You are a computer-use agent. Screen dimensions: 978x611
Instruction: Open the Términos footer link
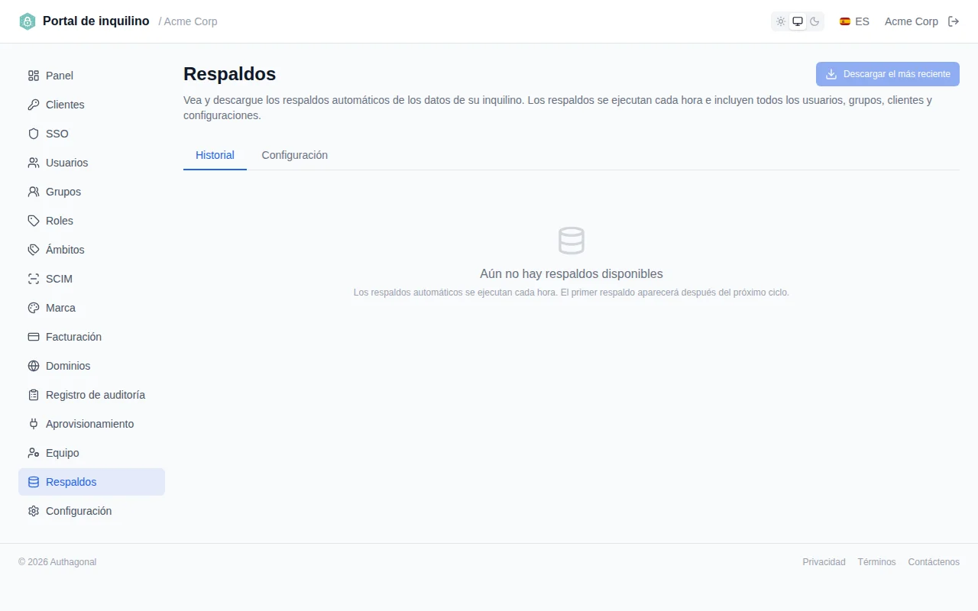876,562
